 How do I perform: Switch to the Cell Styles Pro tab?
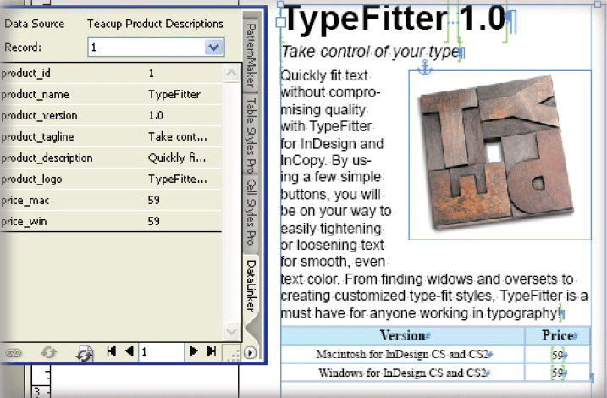(x=251, y=212)
